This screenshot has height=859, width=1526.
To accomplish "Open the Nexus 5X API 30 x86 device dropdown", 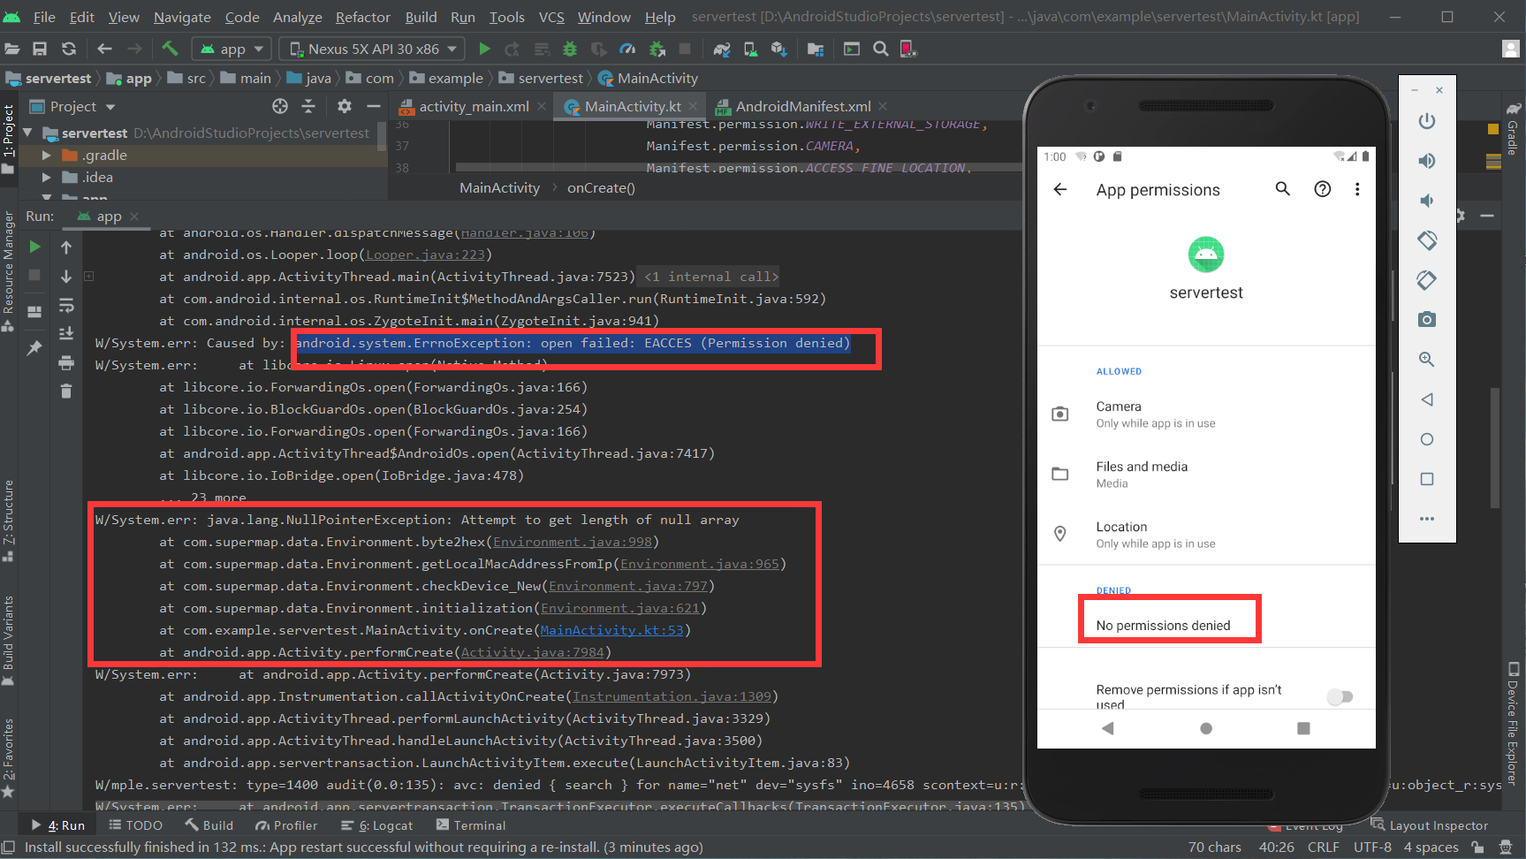I will click(373, 49).
